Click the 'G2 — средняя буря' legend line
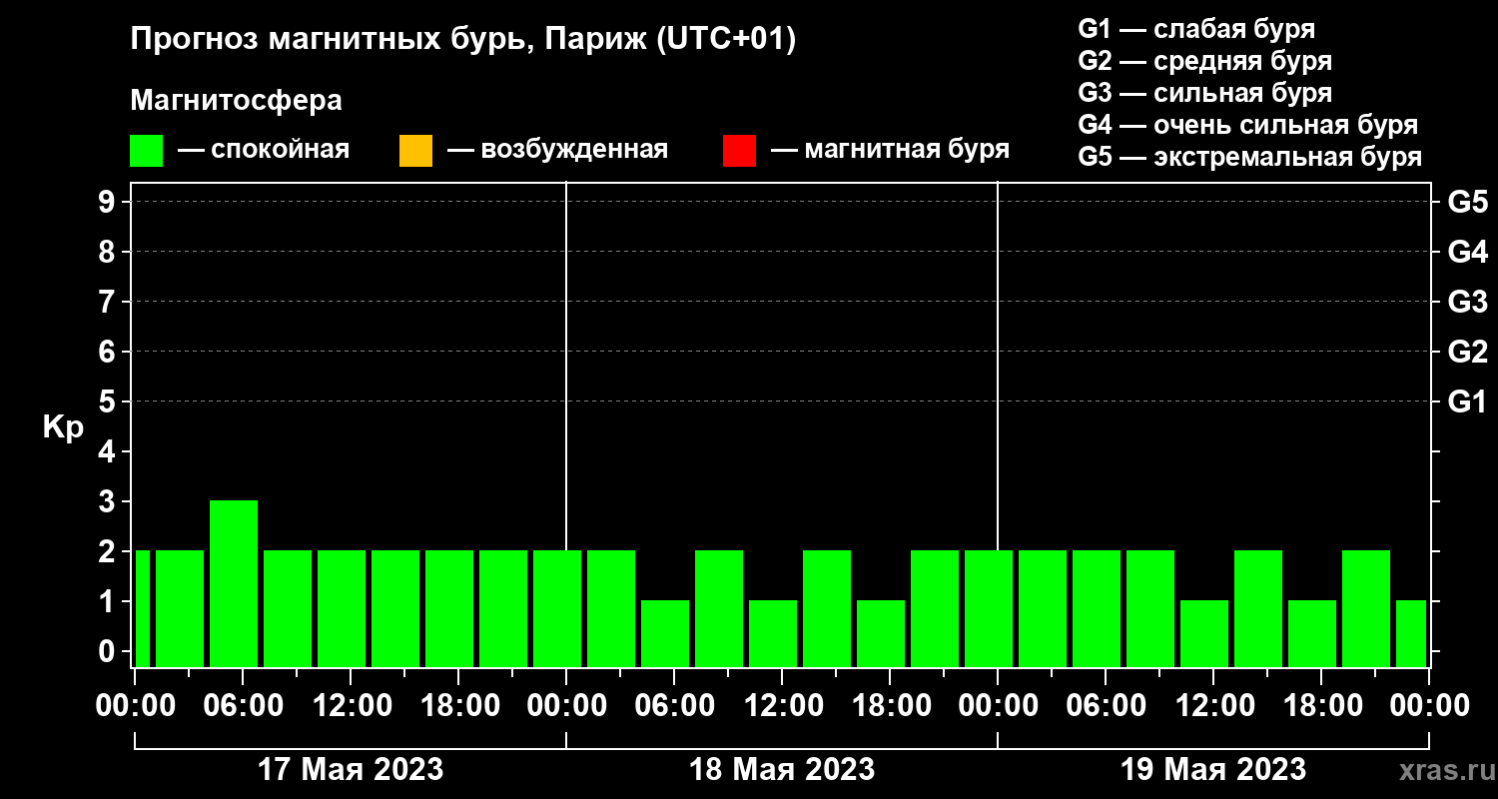 [1204, 61]
